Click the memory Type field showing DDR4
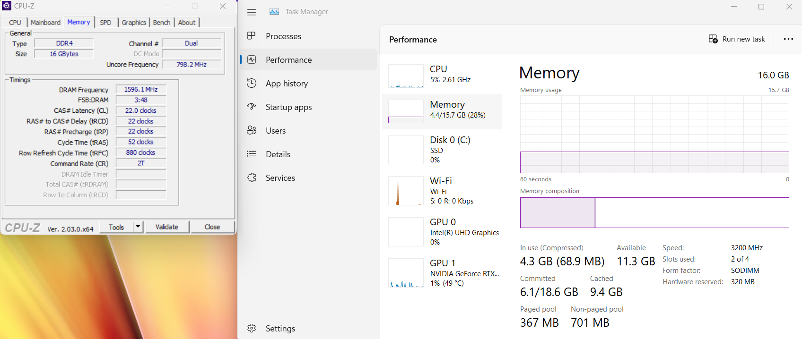The width and height of the screenshot is (802, 339). point(64,43)
